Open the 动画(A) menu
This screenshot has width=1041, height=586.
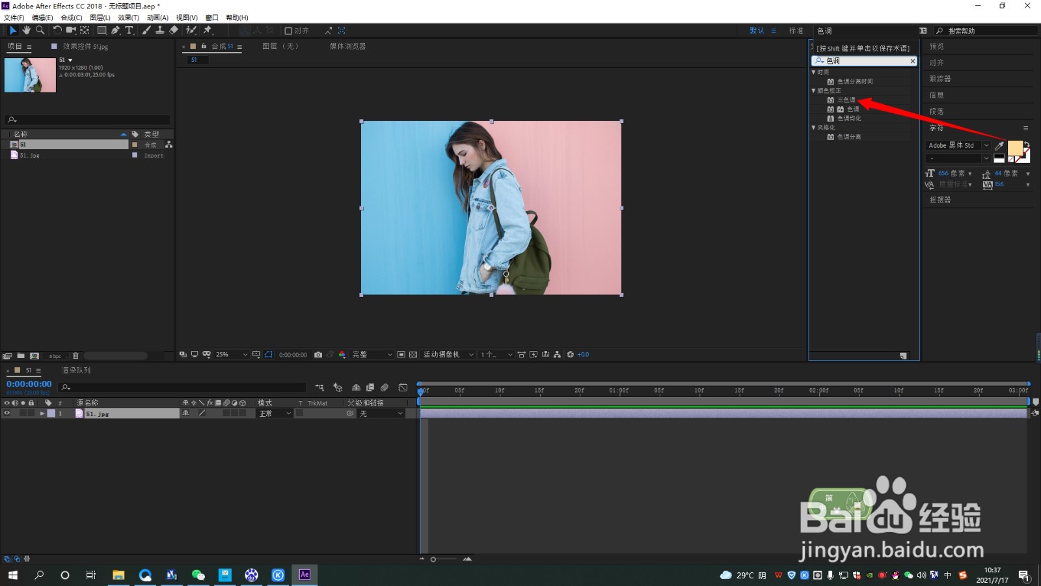157,18
